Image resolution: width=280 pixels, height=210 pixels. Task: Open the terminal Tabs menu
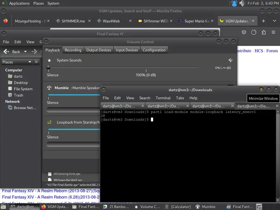180,98
